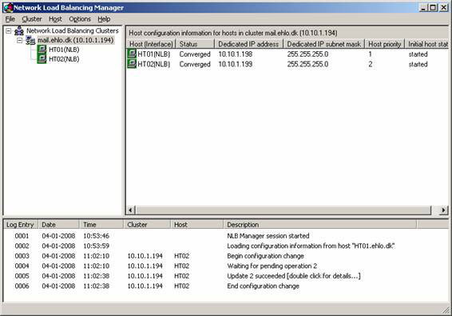Click IP address 10.10.1.199
The width and height of the screenshot is (452, 316).
click(236, 64)
